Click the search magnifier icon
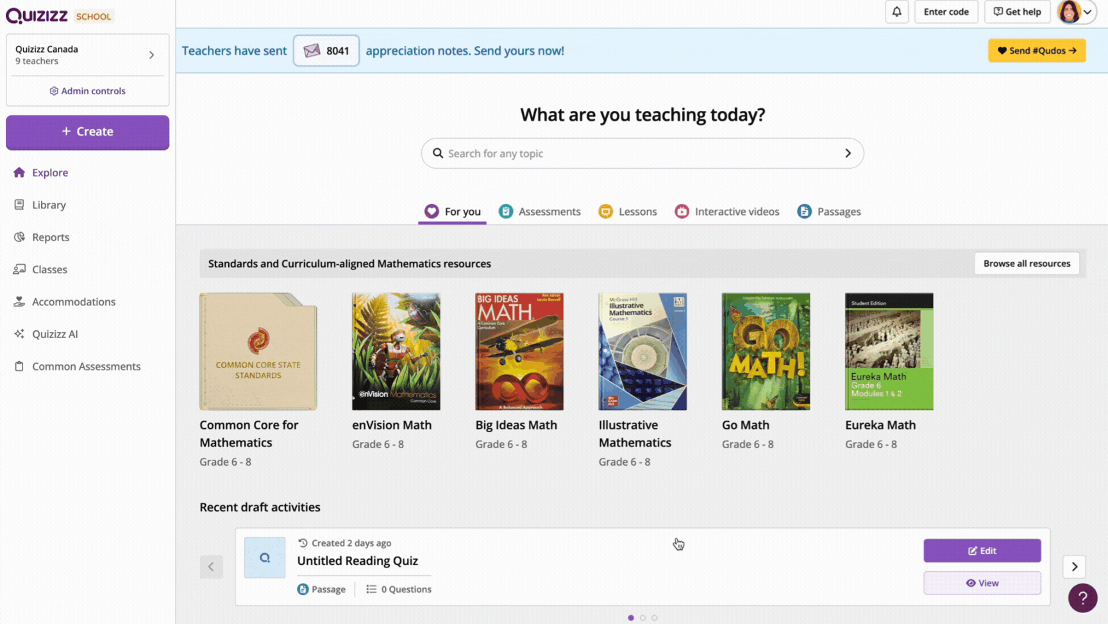Image resolution: width=1108 pixels, height=624 pixels. pyautogui.click(x=438, y=153)
